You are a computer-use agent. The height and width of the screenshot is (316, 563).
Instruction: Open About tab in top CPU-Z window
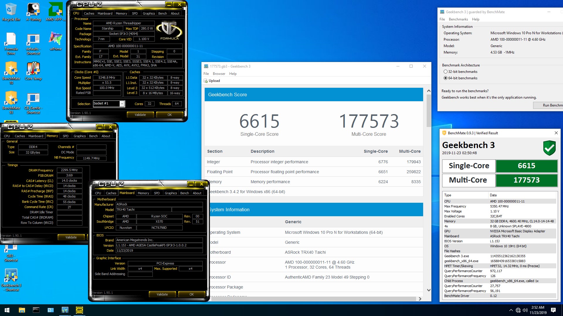click(x=175, y=13)
